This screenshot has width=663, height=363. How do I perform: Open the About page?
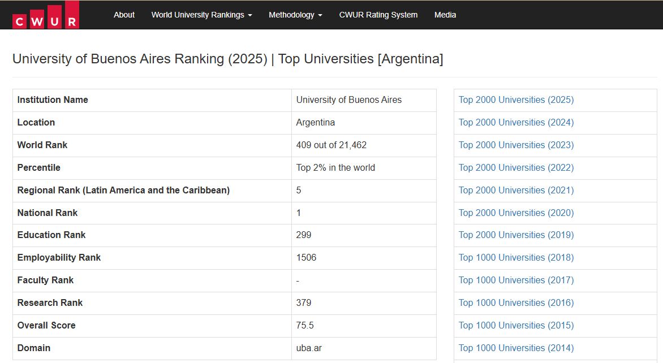124,15
